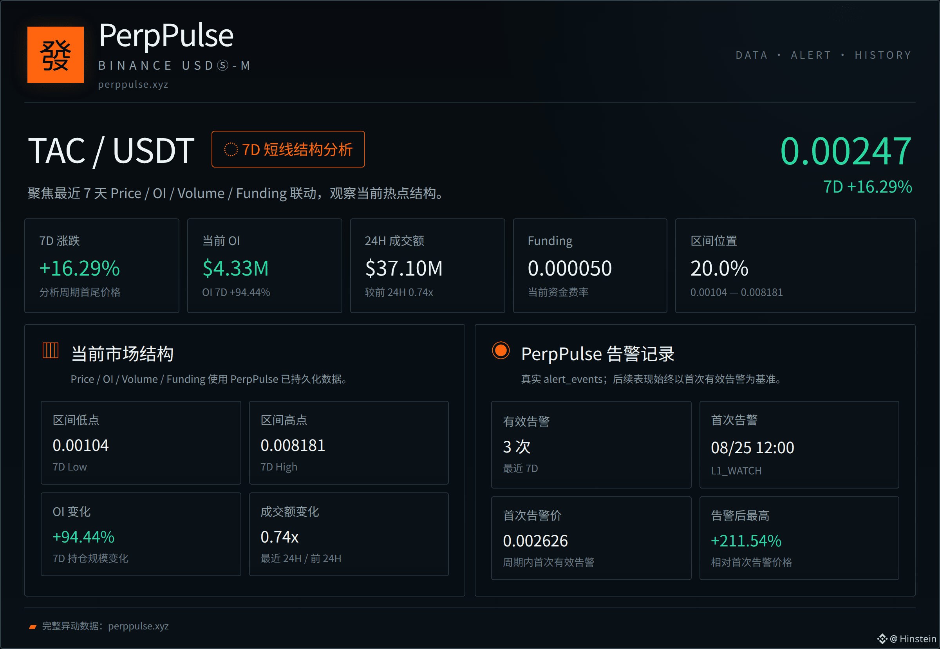Open the perppulse.xyz link under the title
The width and height of the screenshot is (940, 649).
click(133, 84)
